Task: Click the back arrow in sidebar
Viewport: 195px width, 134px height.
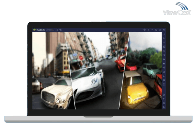Action: 164,99
